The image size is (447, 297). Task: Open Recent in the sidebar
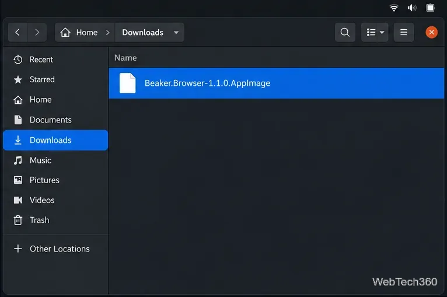point(55,60)
